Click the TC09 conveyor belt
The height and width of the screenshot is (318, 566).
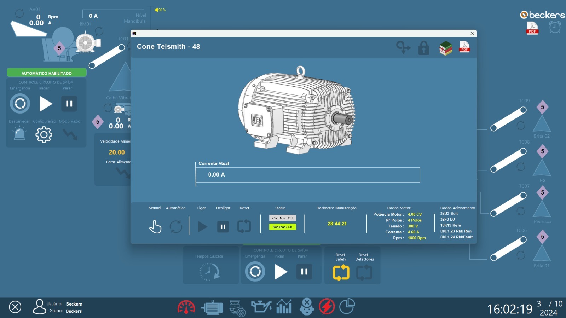click(x=508, y=119)
